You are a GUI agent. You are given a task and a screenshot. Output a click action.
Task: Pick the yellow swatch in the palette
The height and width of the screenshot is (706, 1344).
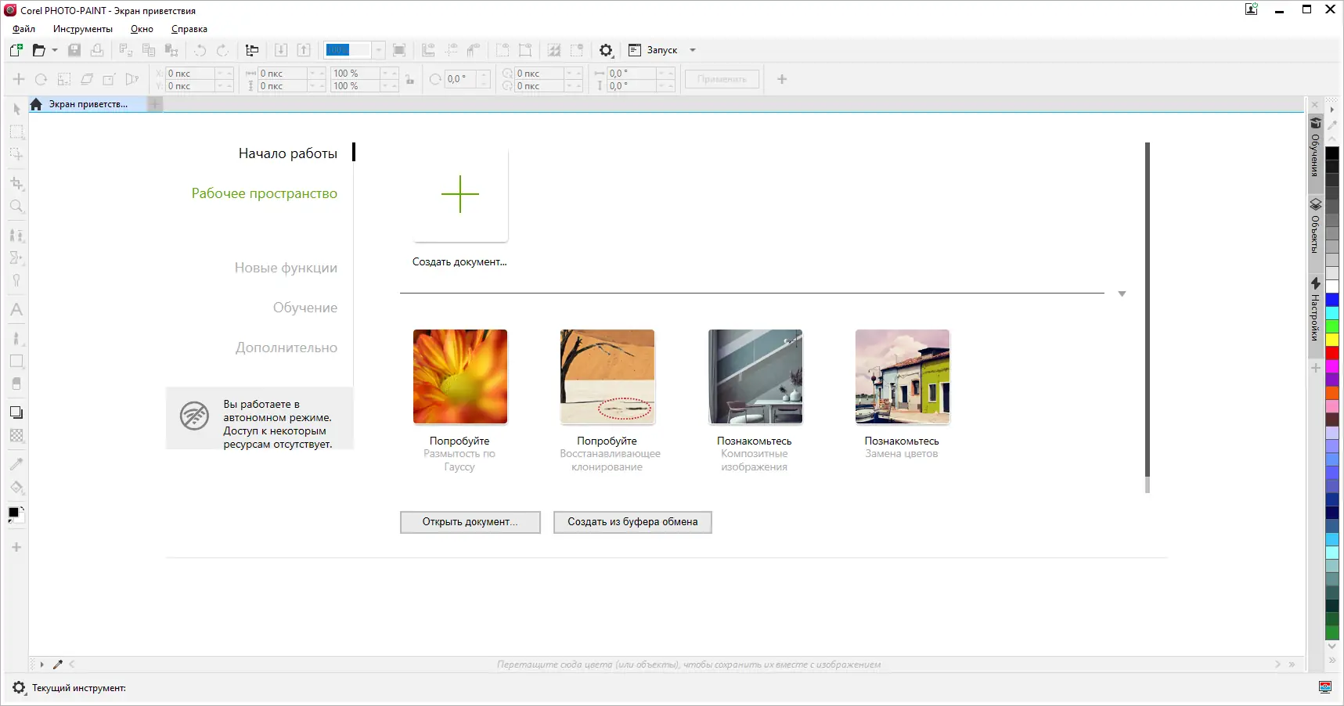pyautogui.click(x=1332, y=340)
